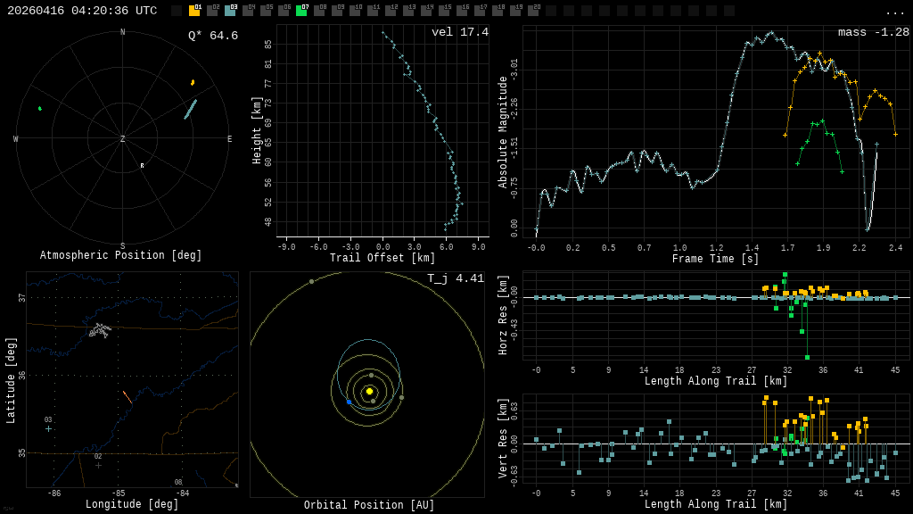Viewport: 913px width, 514px height.
Task: Select the gray station 02 box
Action: point(212,11)
